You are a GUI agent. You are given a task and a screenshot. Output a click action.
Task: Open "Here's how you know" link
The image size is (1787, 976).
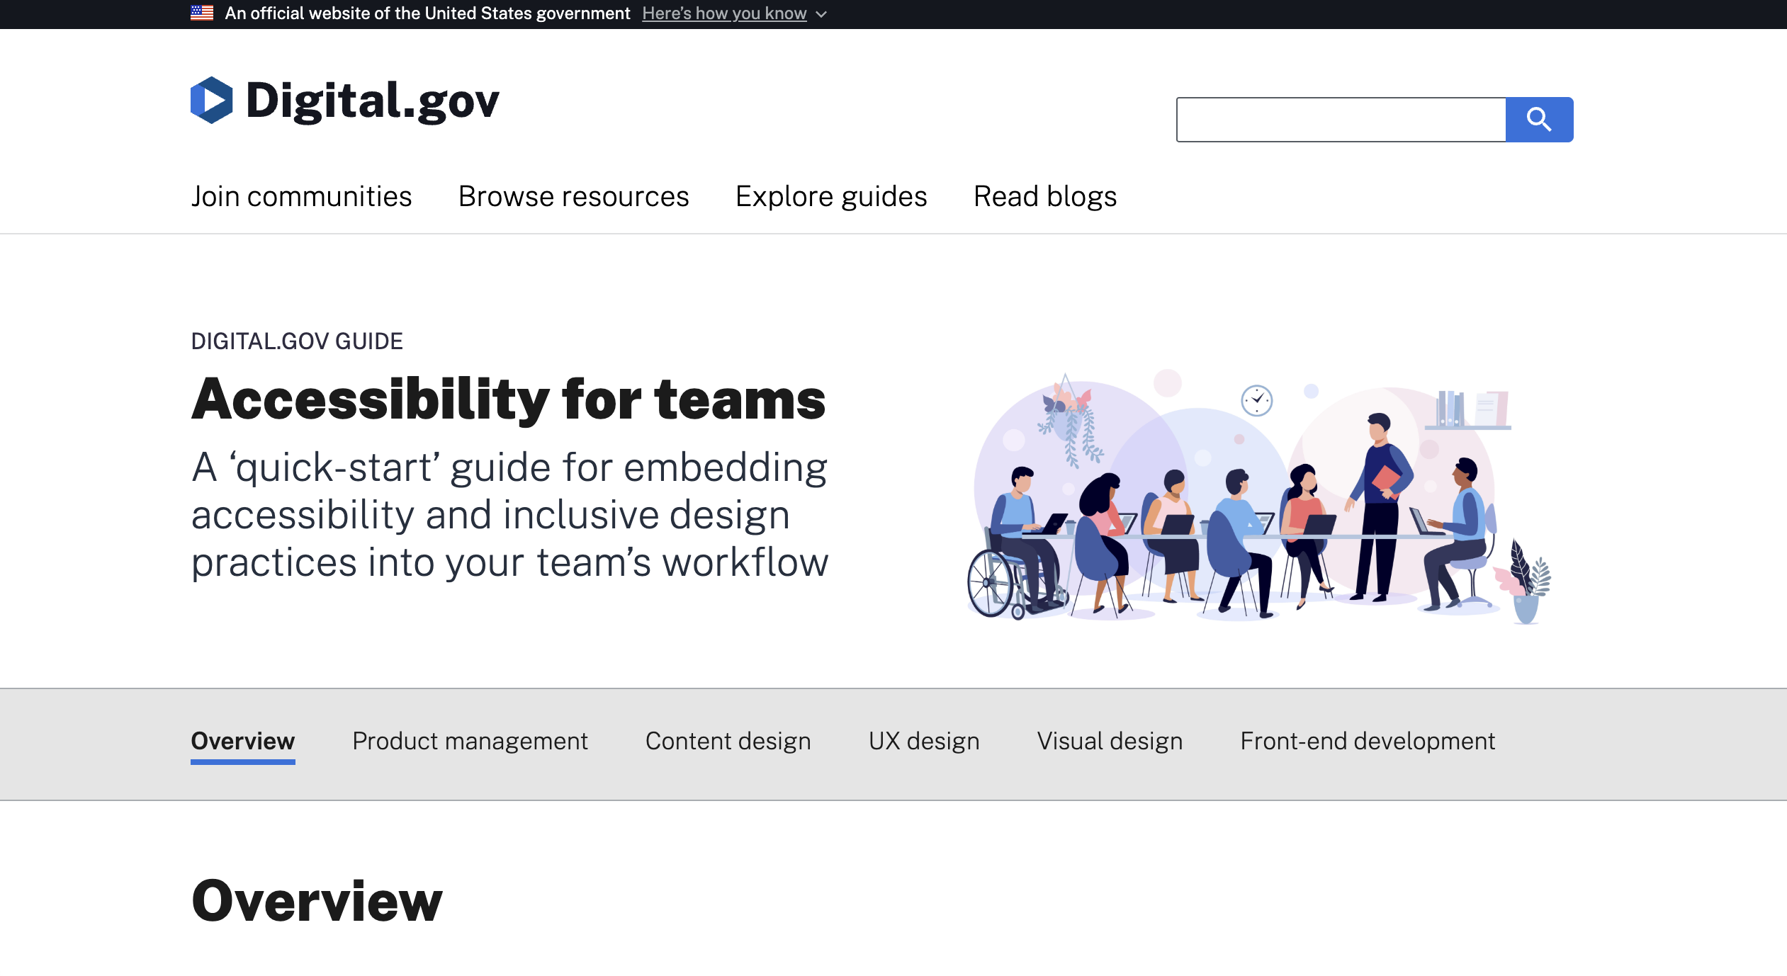coord(724,13)
